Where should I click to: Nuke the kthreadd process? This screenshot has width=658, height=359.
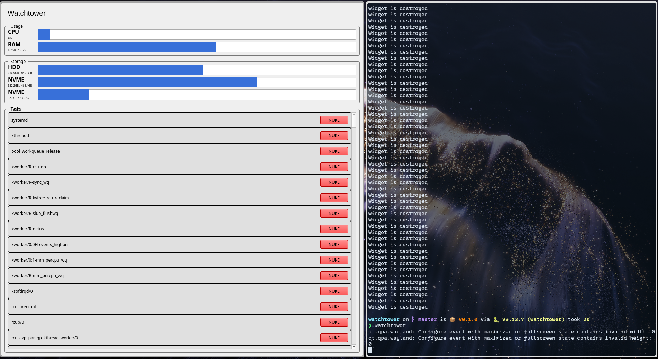pyautogui.click(x=334, y=136)
